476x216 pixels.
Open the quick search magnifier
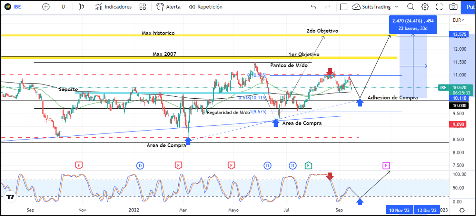tap(411, 7)
